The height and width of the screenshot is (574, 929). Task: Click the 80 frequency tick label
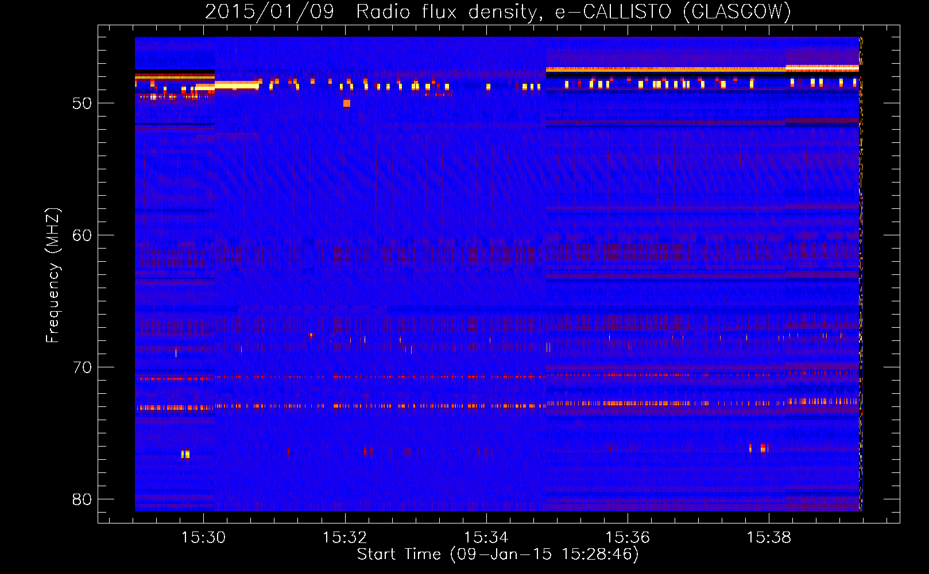pos(82,499)
